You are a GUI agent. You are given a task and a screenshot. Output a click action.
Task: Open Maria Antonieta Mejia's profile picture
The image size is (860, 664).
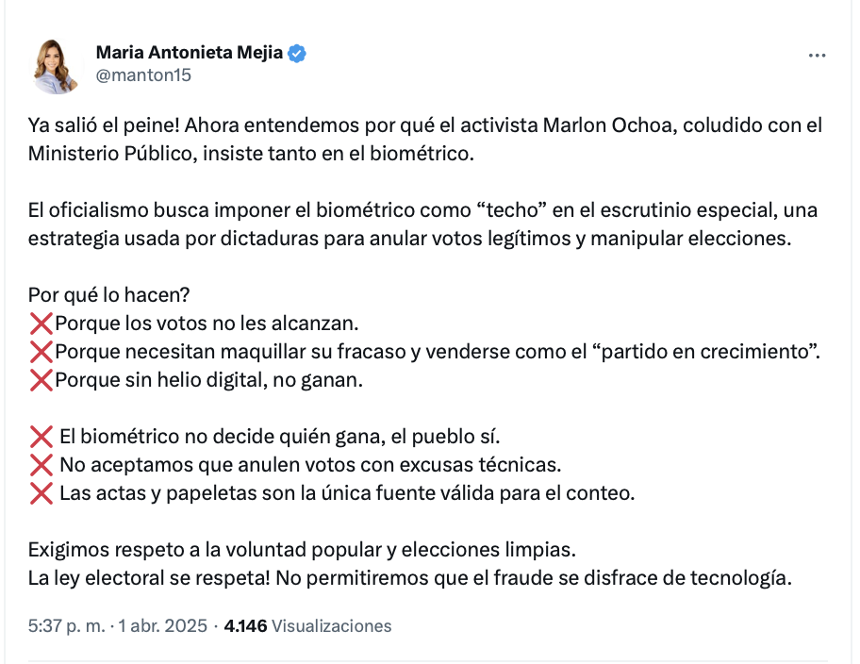click(55, 66)
